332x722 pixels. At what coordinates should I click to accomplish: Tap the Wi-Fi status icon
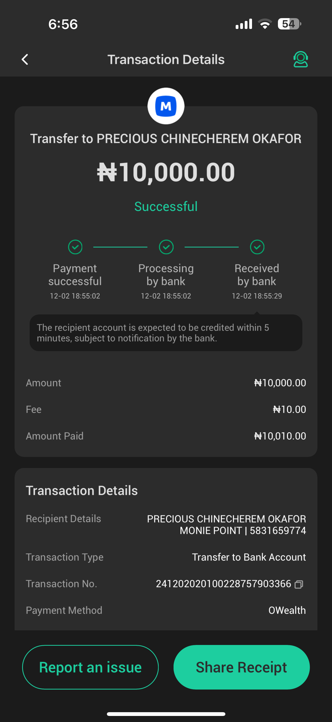point(265,24)
